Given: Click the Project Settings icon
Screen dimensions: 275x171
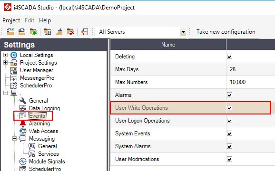Looking at the screenshot, I should click(14, 63).
